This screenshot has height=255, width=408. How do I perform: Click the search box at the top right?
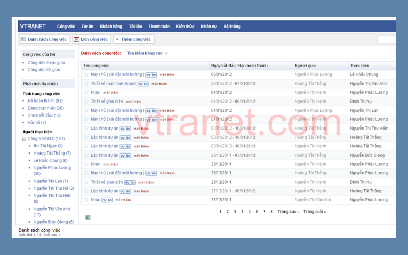click(387, 39)
